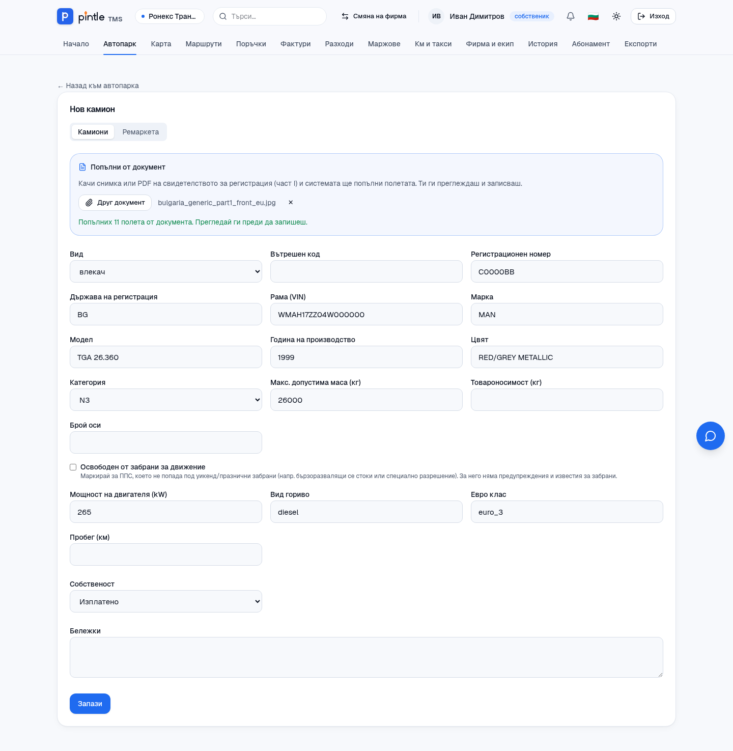Click the Запази button
The width and height of the screenshot is (733, 751).
pos(90,704)
